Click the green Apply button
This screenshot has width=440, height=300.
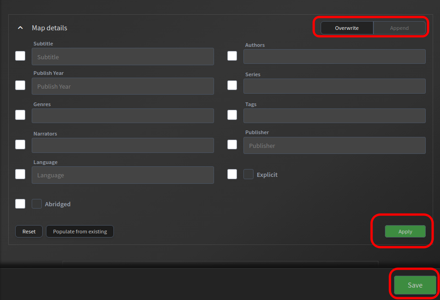tap(405, 232)
